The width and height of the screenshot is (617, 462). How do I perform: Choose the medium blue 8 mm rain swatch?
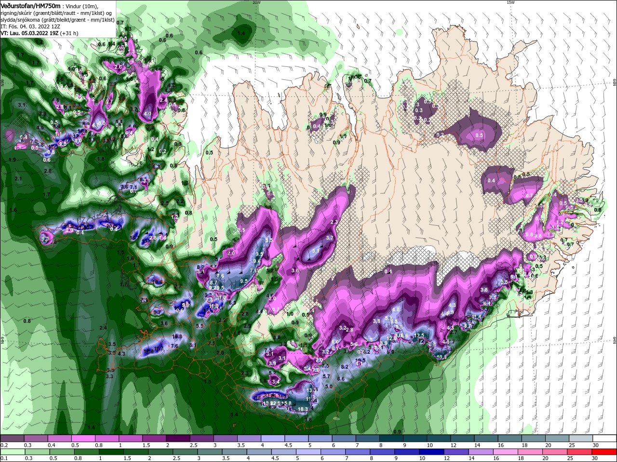click(x=382, y=451)
